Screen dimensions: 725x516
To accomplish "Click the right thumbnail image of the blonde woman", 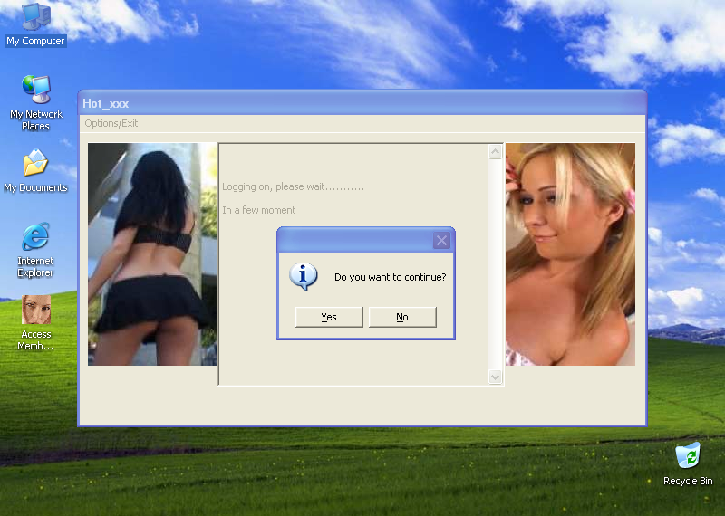I will tap(570, 254).
